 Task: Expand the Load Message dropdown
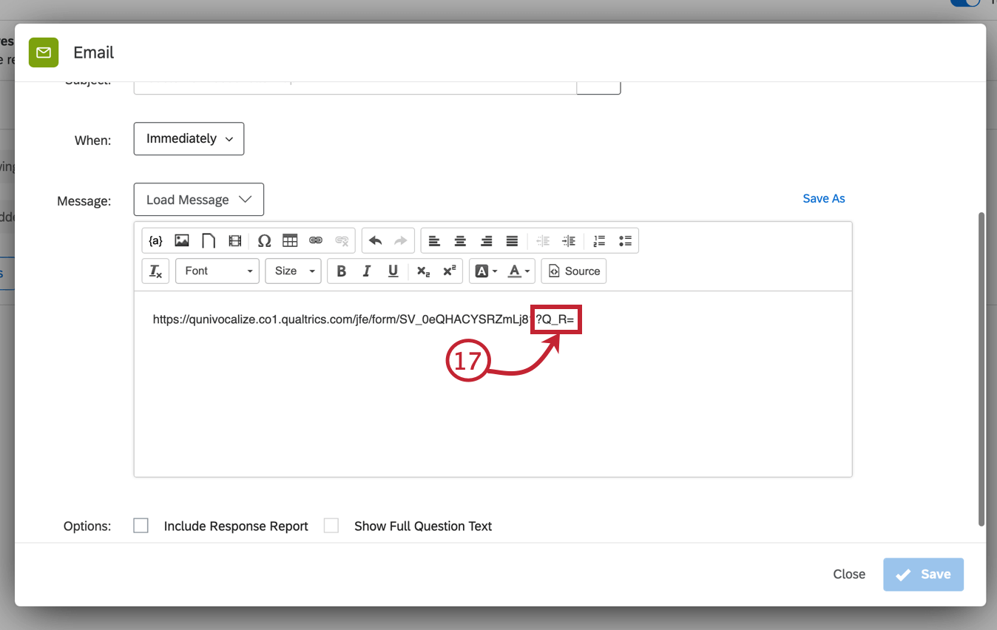198,199
